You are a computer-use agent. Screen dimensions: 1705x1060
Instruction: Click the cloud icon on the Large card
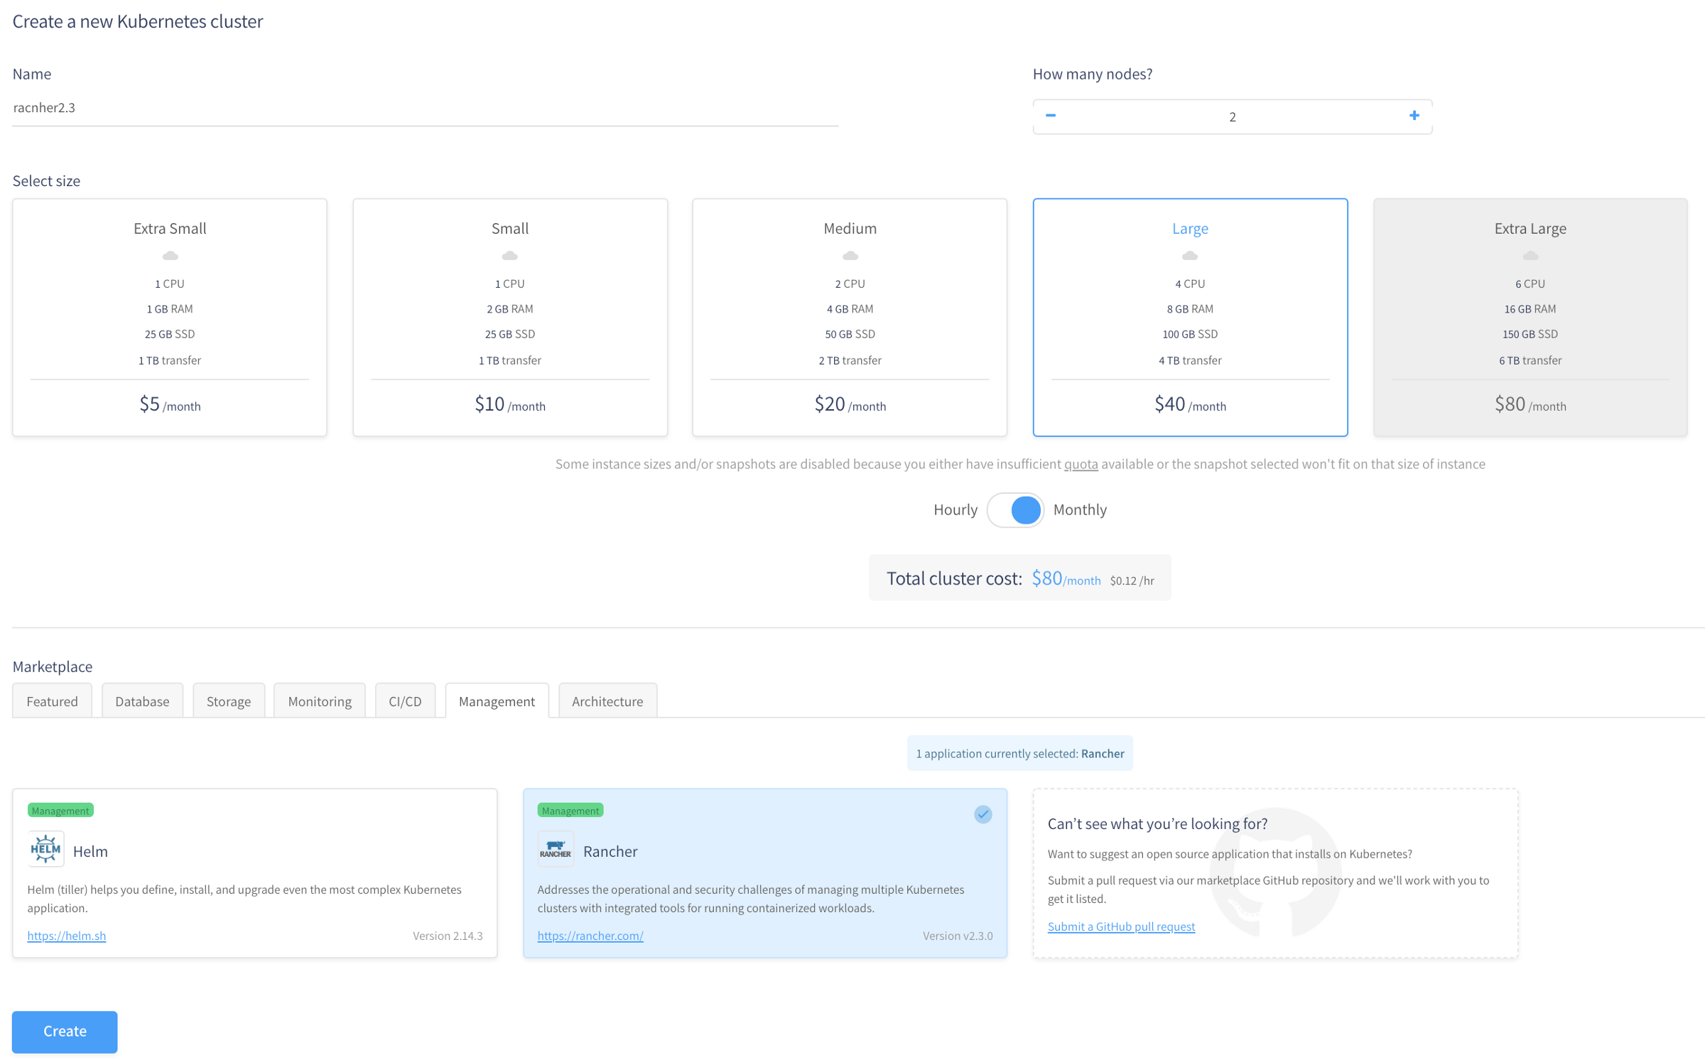[x=1189, y=256]
